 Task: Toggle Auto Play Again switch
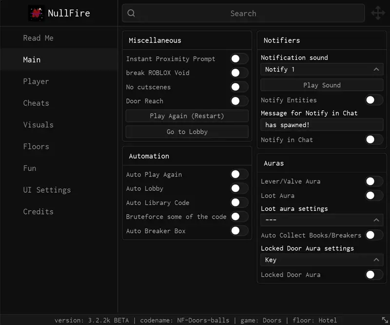pyautogui.click(x=239, y=174)
